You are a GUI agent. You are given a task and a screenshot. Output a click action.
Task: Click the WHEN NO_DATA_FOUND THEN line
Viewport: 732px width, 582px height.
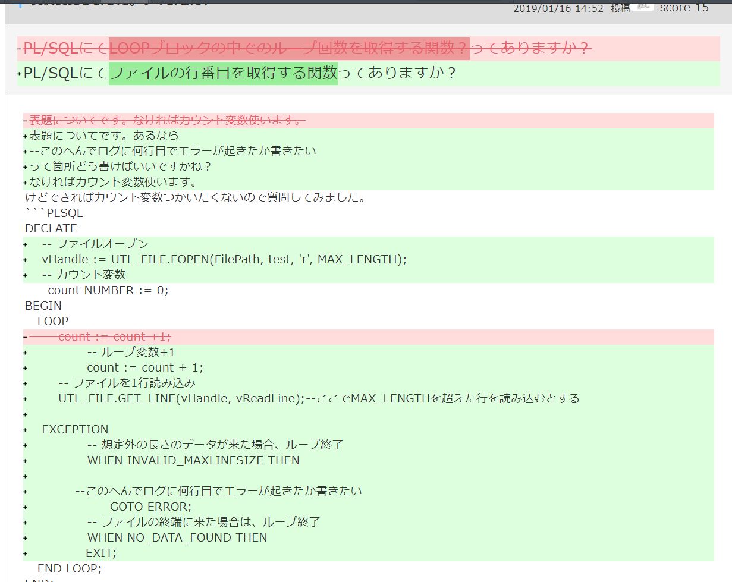[177, 537]
